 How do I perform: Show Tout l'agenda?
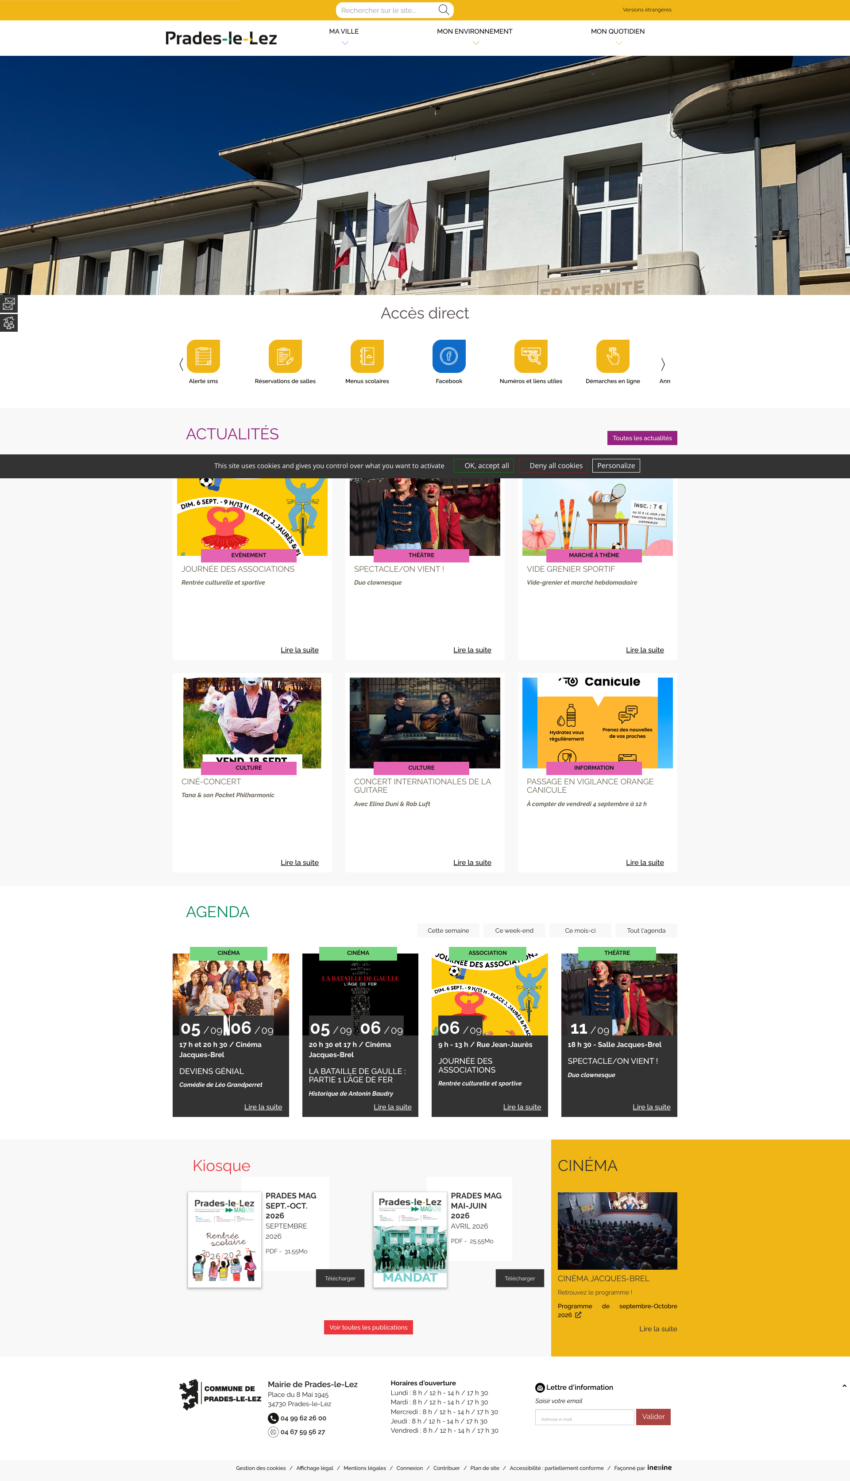click(x=645, y=930)
